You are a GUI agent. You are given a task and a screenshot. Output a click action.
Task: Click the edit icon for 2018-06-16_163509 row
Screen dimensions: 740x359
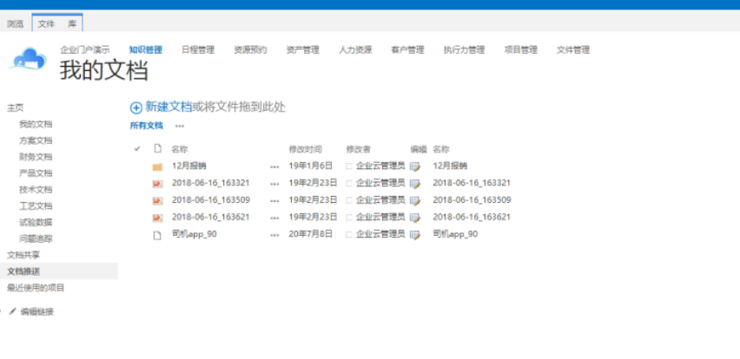click(x=415, y=200)
